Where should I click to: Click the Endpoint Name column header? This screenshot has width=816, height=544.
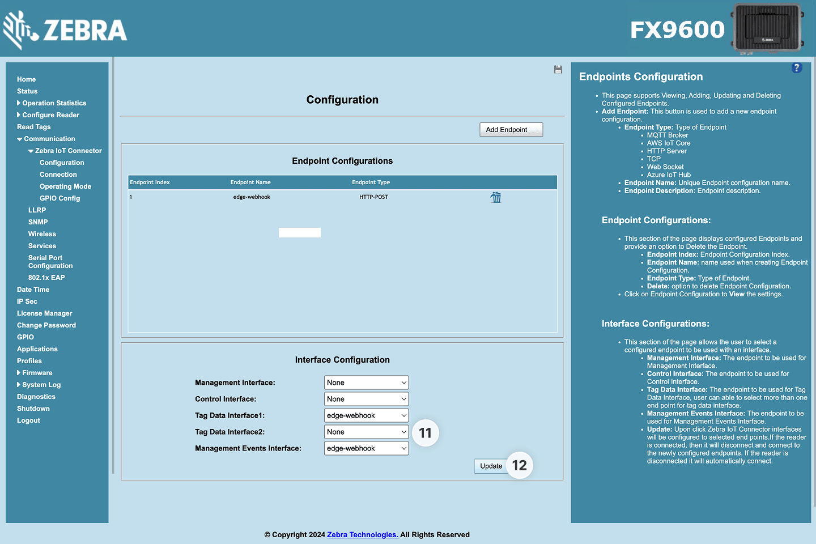pos(250,182)
